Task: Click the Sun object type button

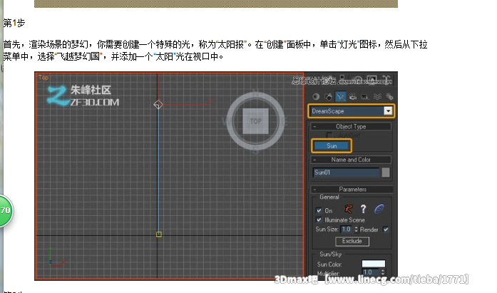Action: click(x=332, y=145)
